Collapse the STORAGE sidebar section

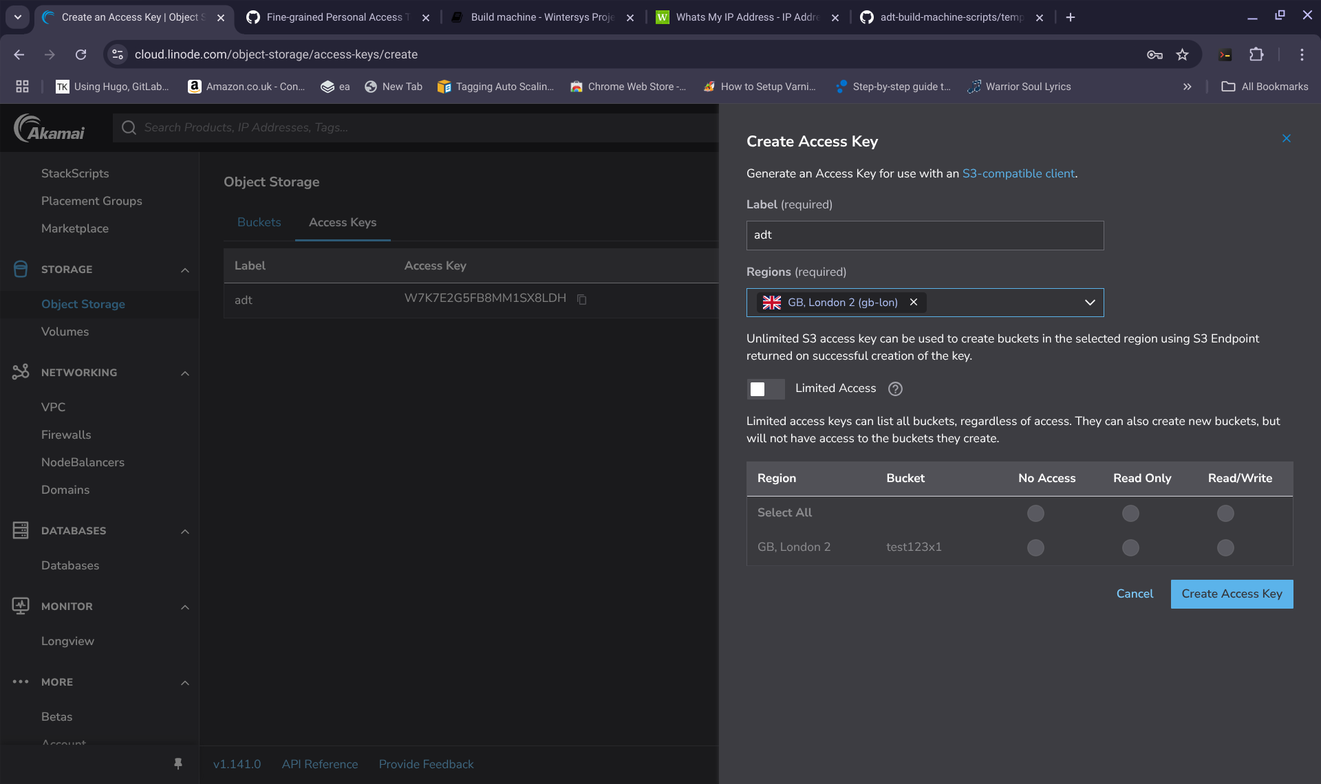[184, 270]
